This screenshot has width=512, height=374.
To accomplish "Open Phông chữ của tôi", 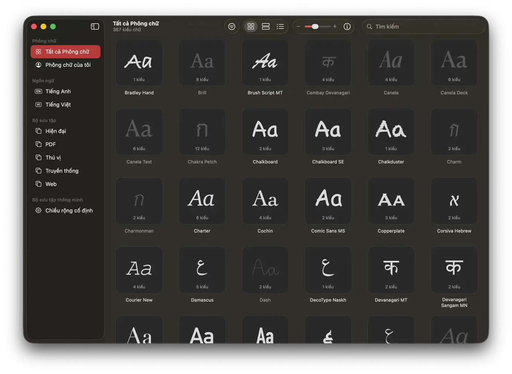I will coord(65,65).
